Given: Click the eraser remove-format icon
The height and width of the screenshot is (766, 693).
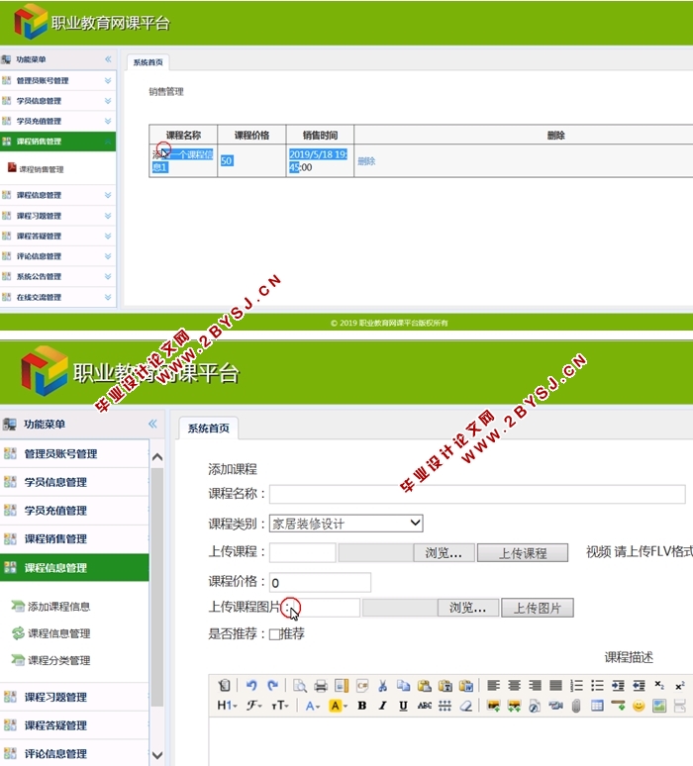Looking at the screenshot, I should coord(465,706).
